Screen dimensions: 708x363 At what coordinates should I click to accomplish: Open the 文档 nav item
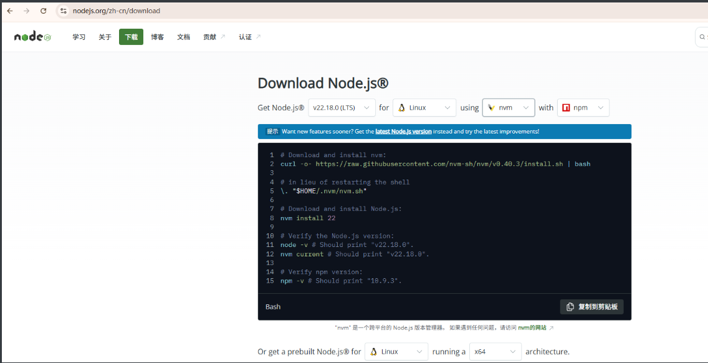click(183, 37)
